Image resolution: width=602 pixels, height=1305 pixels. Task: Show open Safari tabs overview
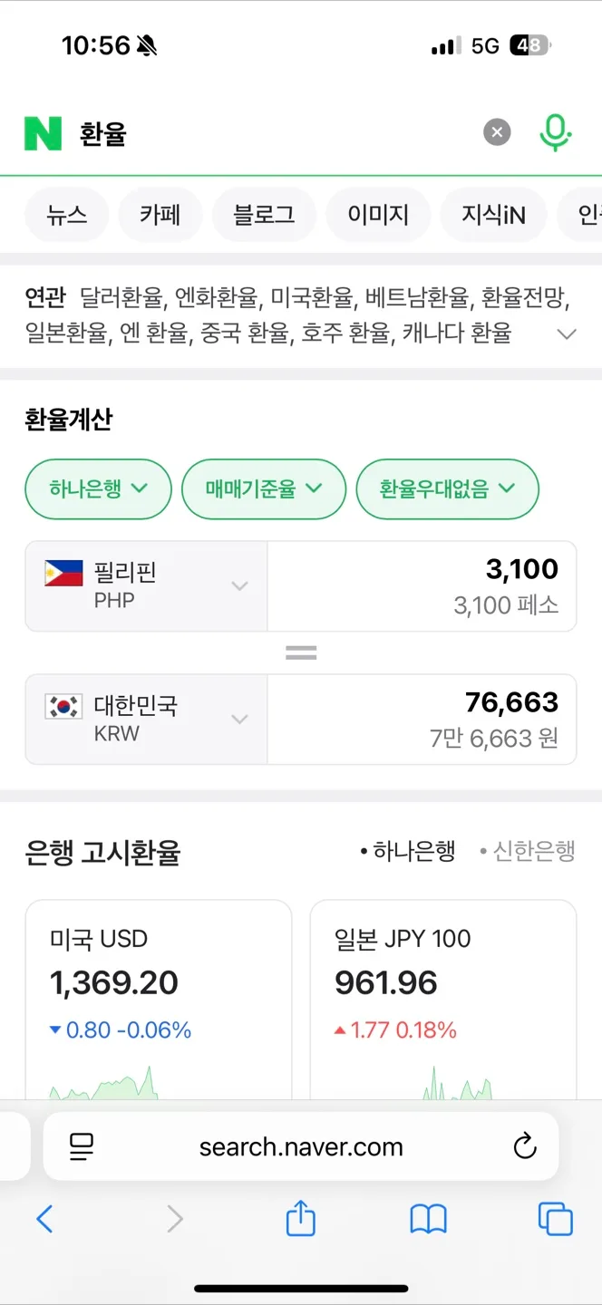click(555, 1219)
